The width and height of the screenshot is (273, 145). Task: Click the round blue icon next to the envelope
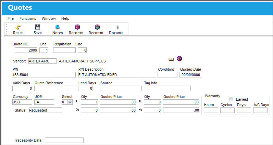[179, 59]
